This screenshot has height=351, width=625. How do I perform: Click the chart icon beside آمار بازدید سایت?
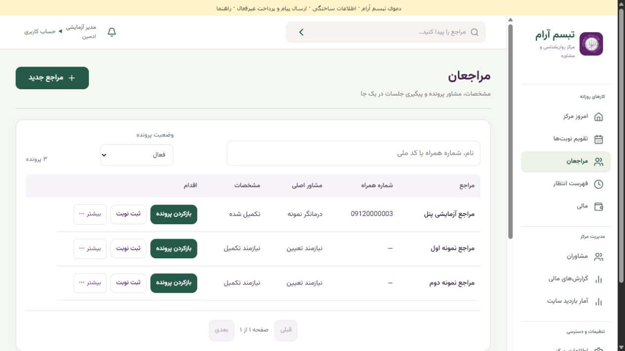pyautogui.click(x=598, y=301)
